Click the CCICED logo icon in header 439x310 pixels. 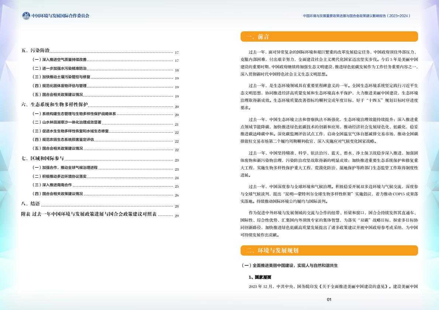pyautogui.click(x=26, y=16)
